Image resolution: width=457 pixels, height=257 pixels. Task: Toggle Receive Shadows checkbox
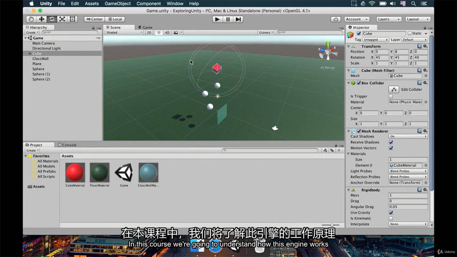point(391,142)
